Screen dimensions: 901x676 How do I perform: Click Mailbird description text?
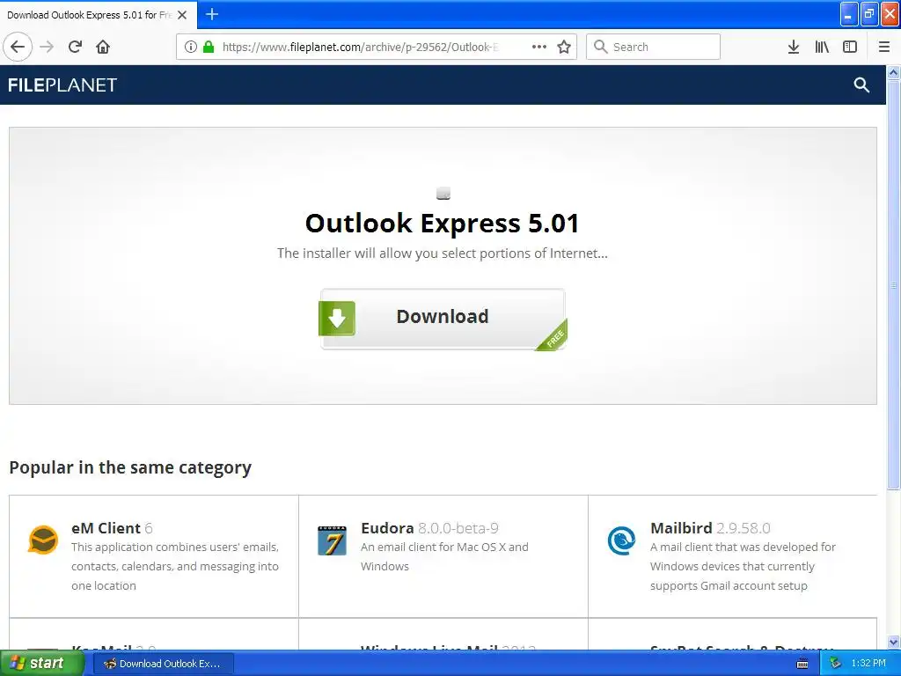tap(743, 566)
